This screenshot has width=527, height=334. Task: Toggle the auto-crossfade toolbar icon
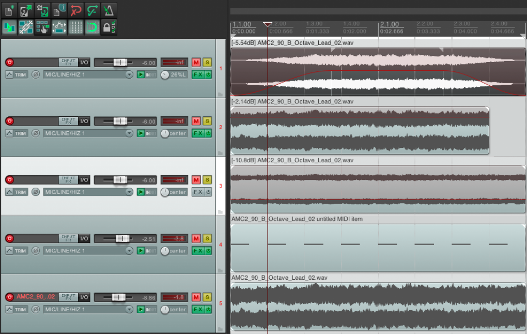(x=9, y=27)
